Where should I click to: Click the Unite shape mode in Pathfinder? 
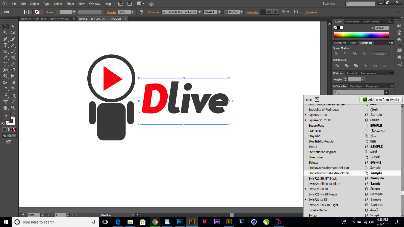[337, 53]
